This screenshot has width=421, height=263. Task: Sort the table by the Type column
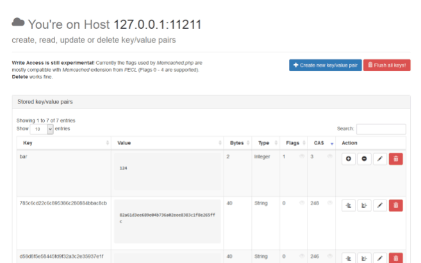[265, 143]
